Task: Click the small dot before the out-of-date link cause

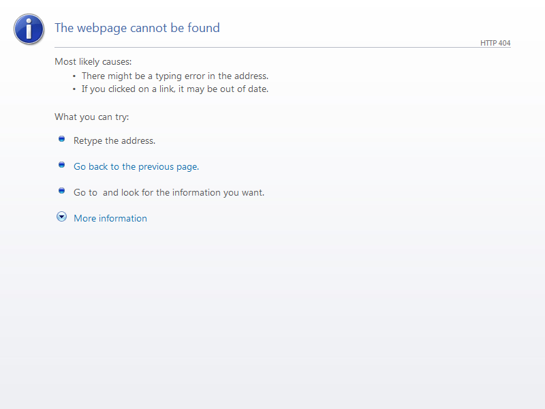Action: pyautogui.click(x=74, y=89)
